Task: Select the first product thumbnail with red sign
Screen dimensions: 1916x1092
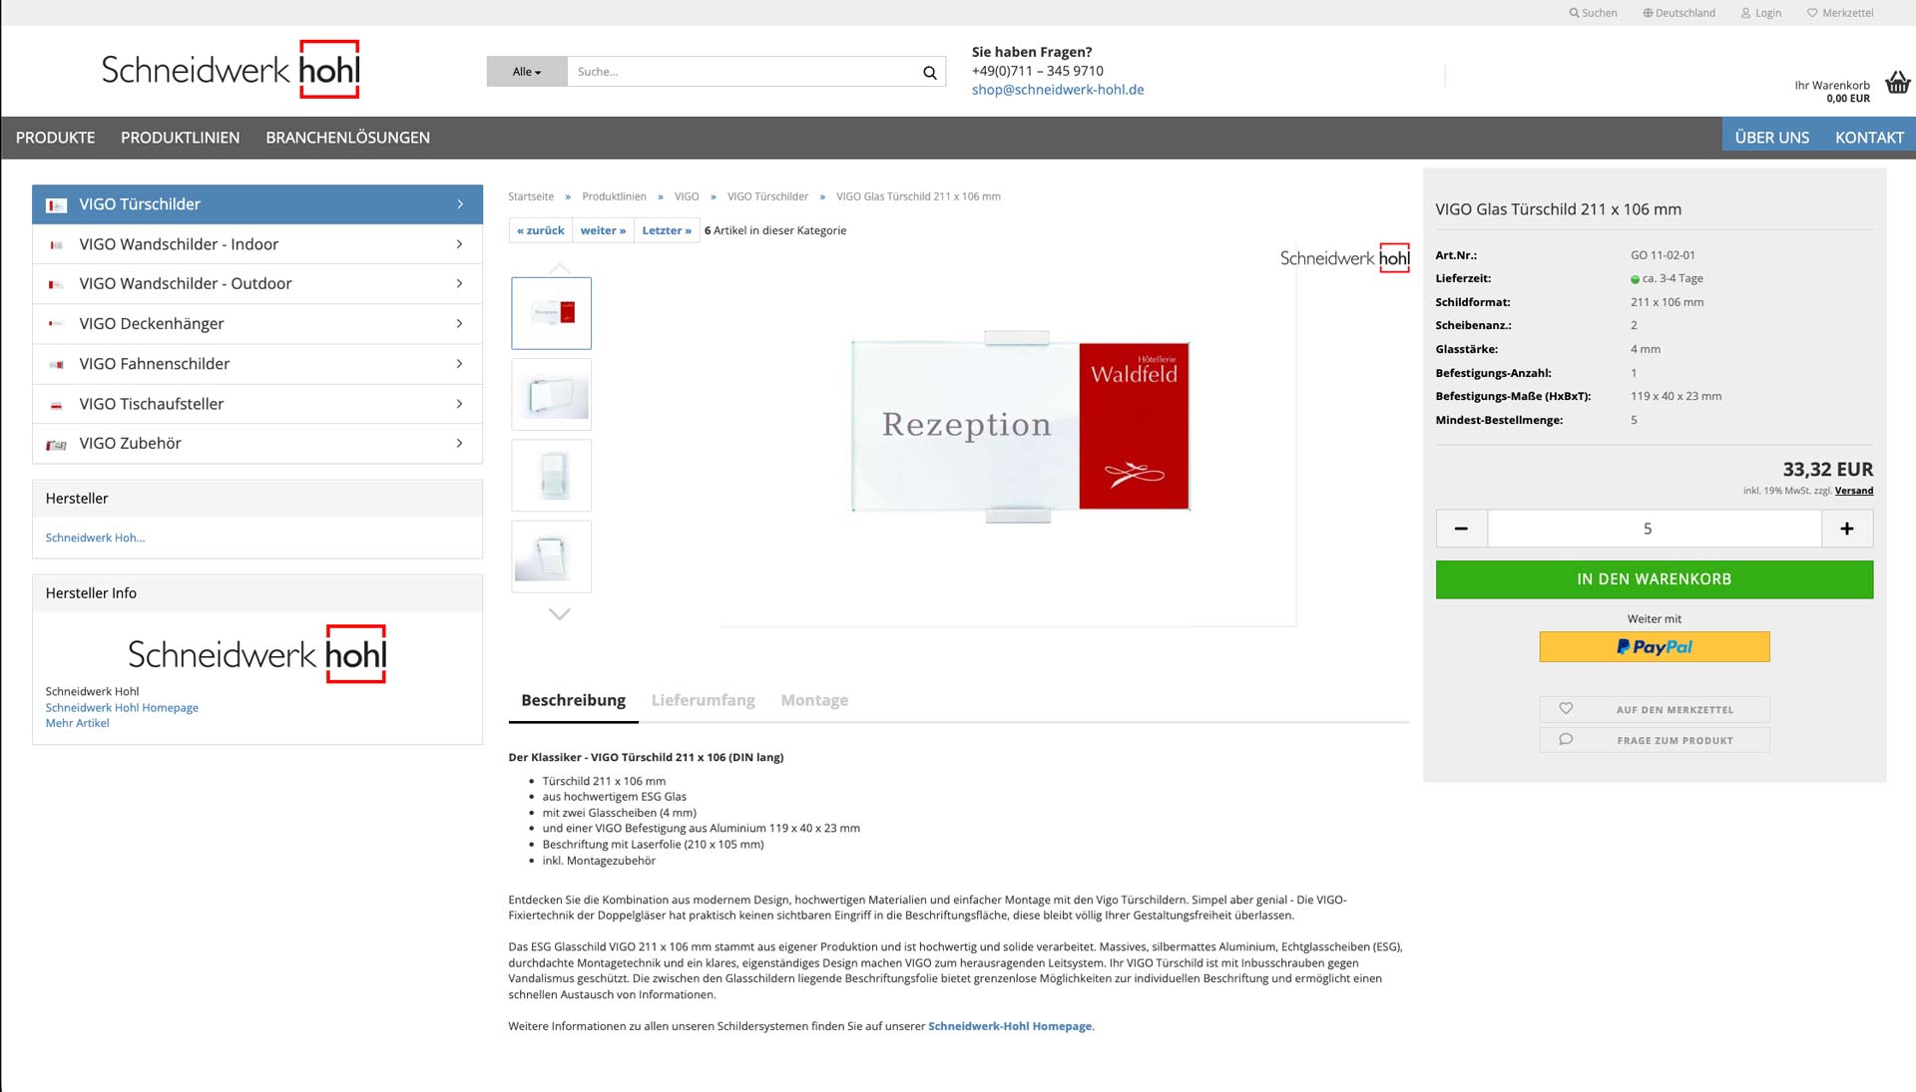Action: 552,313
